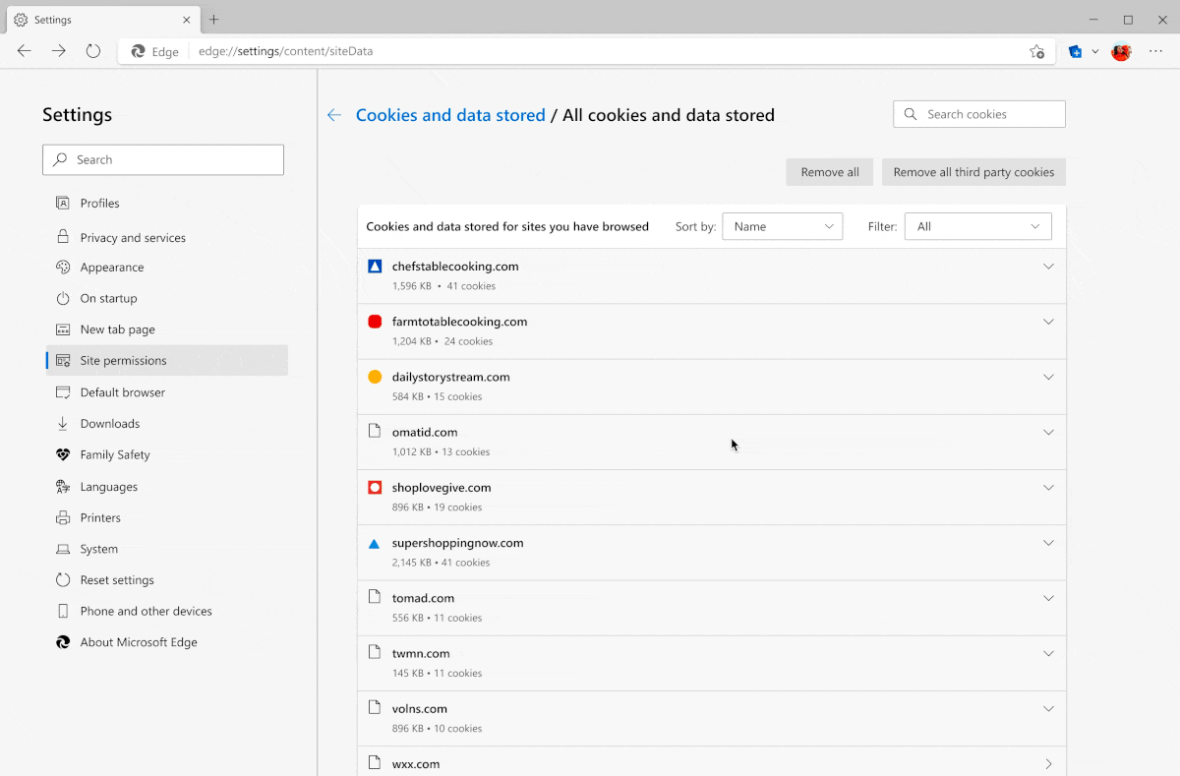Click twmn.com page icon
1180x776 pixels.
click(374, 652)
